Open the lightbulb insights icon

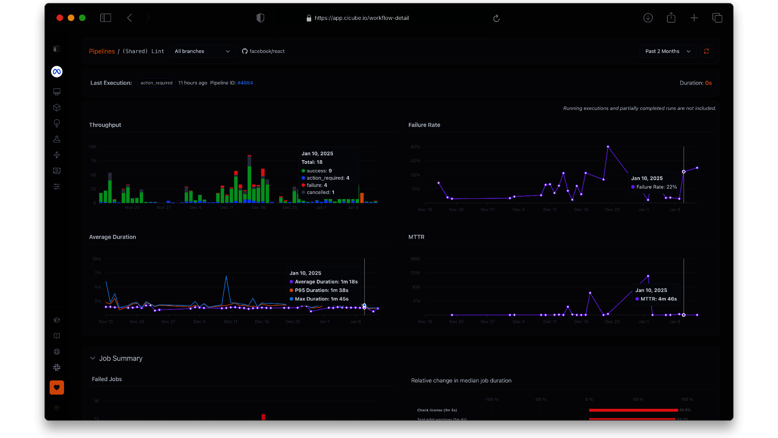(57, 123)
